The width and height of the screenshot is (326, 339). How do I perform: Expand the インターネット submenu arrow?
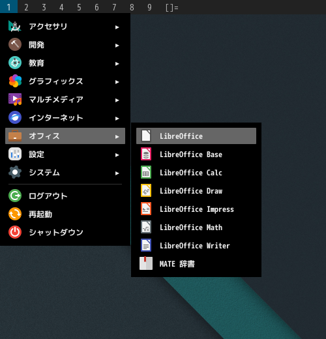pos(117,119)
